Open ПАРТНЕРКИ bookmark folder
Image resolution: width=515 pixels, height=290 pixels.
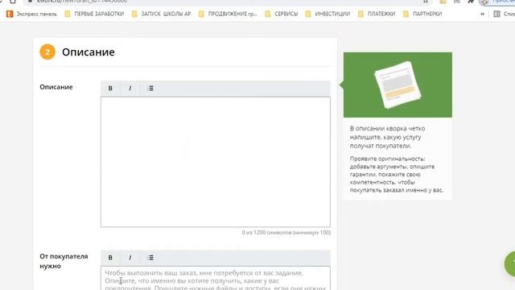pos(422,14)
